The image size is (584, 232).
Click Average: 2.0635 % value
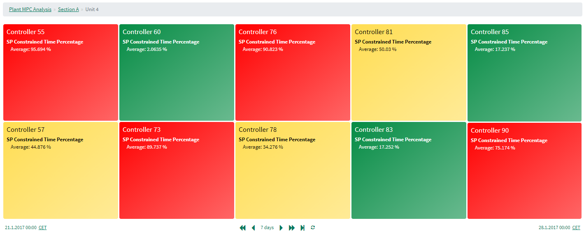tap(147, 49)
